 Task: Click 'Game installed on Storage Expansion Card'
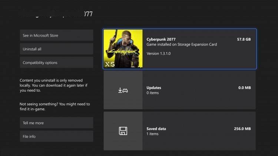182,44
